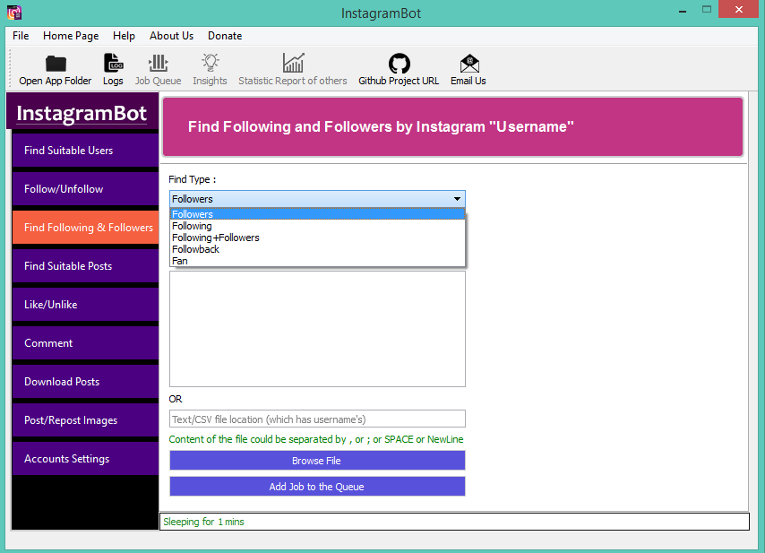The width and height of the screenshot is (765, 553).
Task: Switch to Find Suitable Posts section
Action: pos(85,266)
